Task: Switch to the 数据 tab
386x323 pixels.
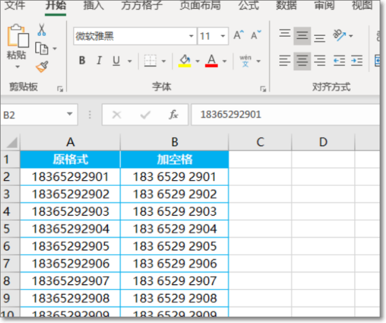Action: pos(286,5)
